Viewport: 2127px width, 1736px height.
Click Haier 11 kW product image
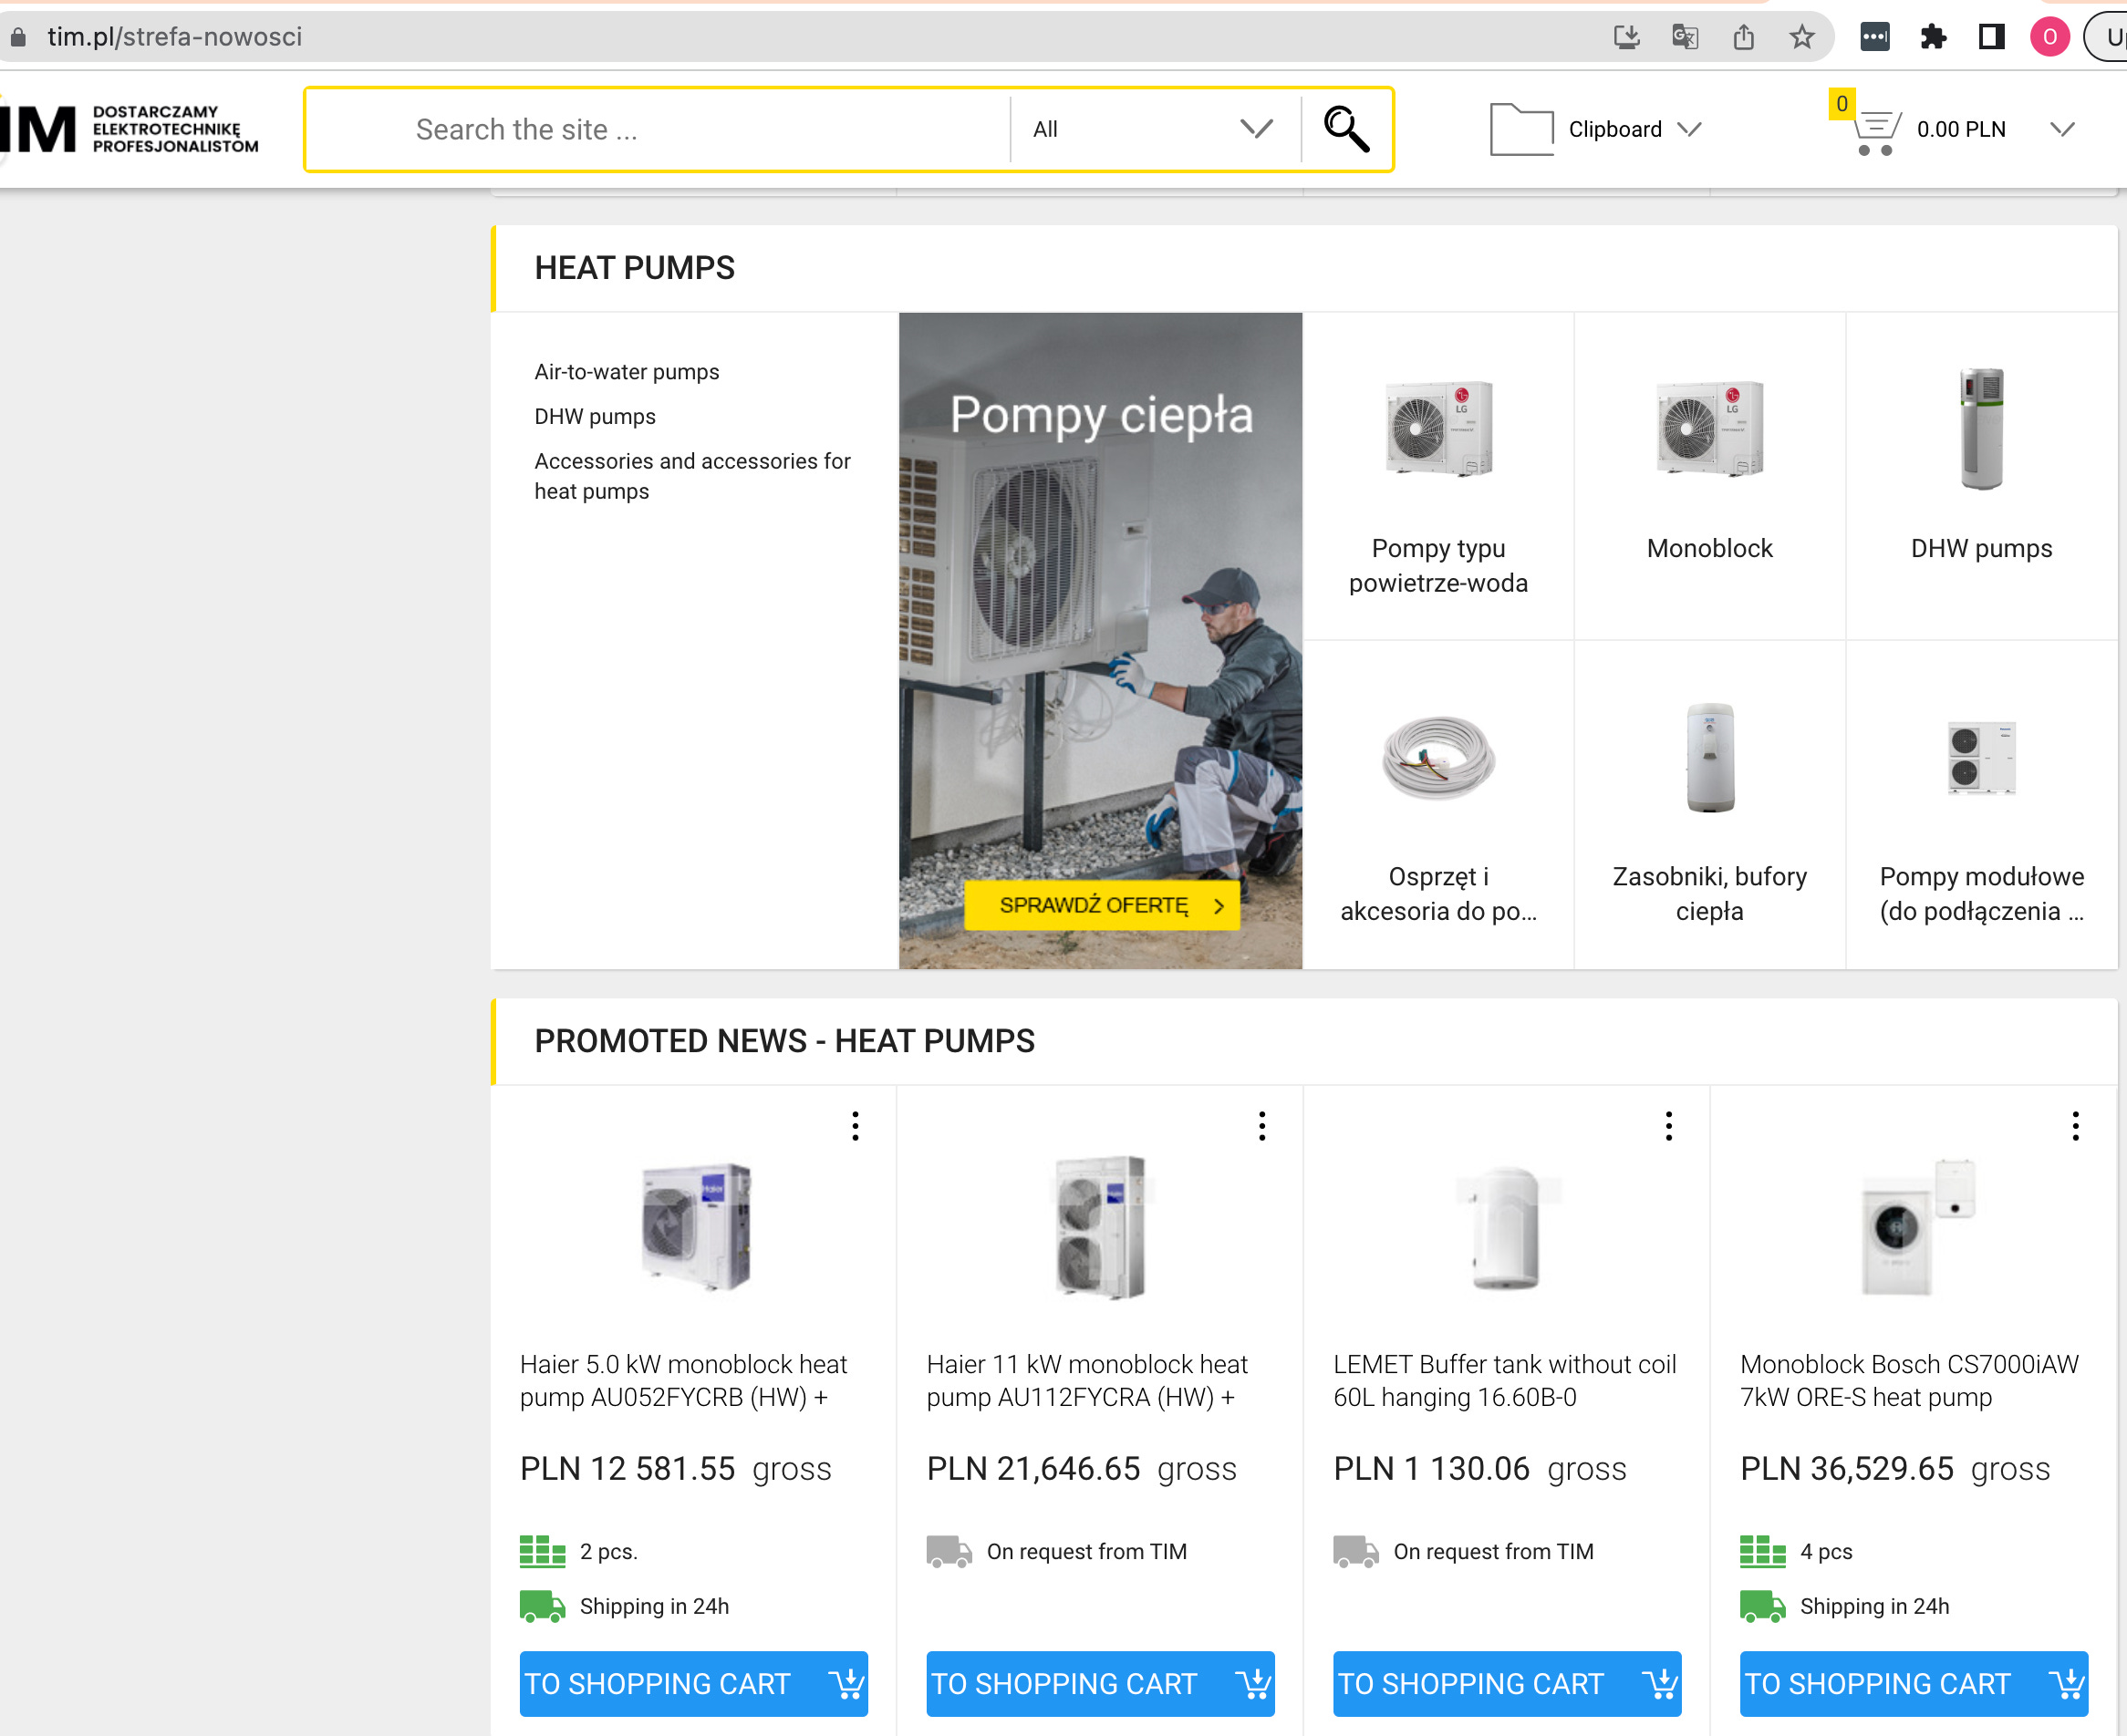[x=1102, y=1227]
